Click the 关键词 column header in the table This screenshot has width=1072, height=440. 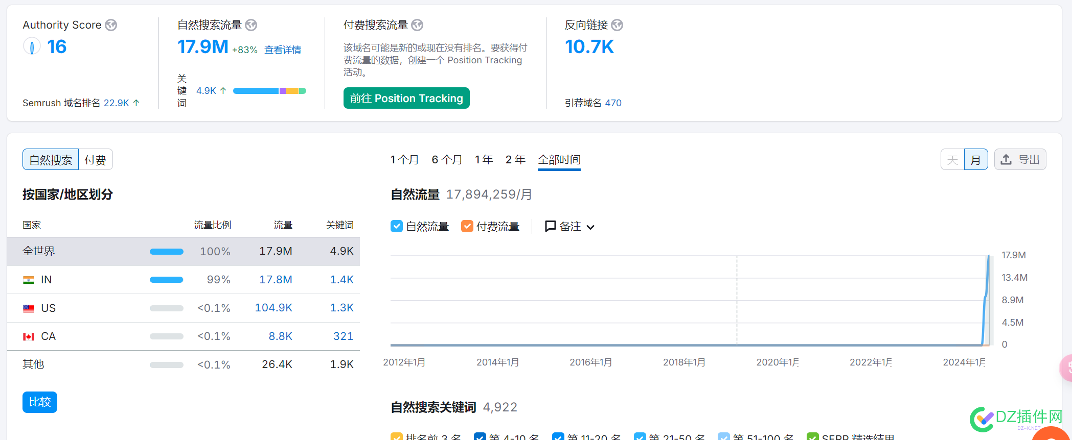[339, 225]
